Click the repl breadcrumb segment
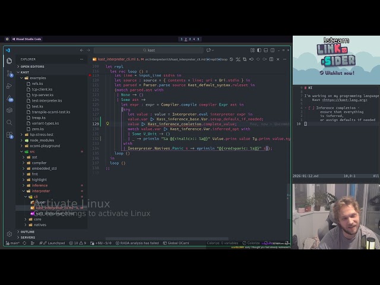The height and width of the screenshot is (285, 380). click(x=212, y=59)
